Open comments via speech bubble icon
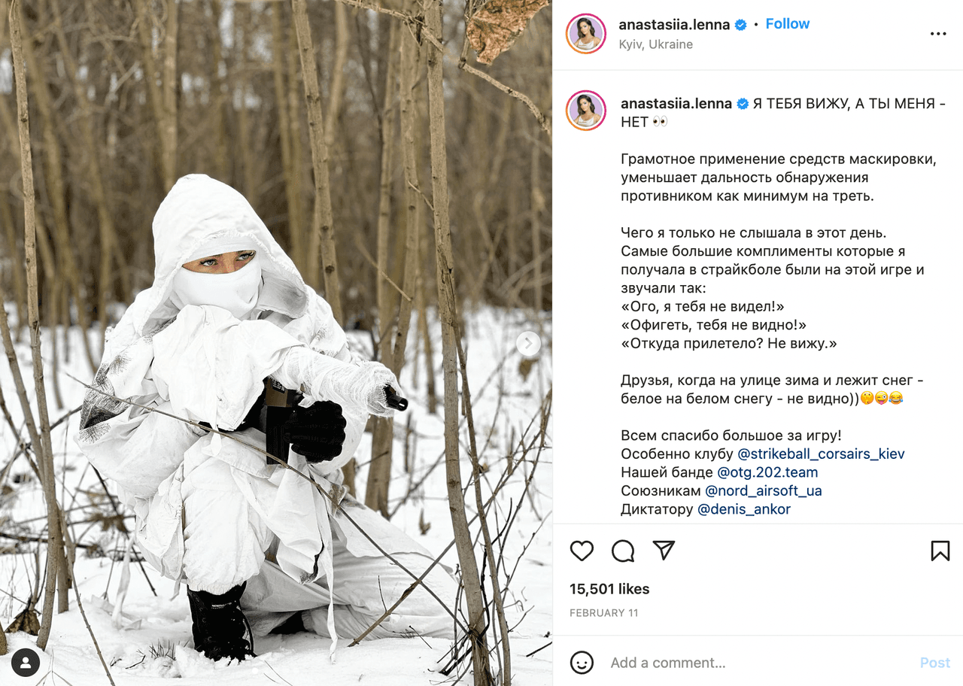Image resolution: width=963 pixels, height=686 pixels. (x=623, y=551)
